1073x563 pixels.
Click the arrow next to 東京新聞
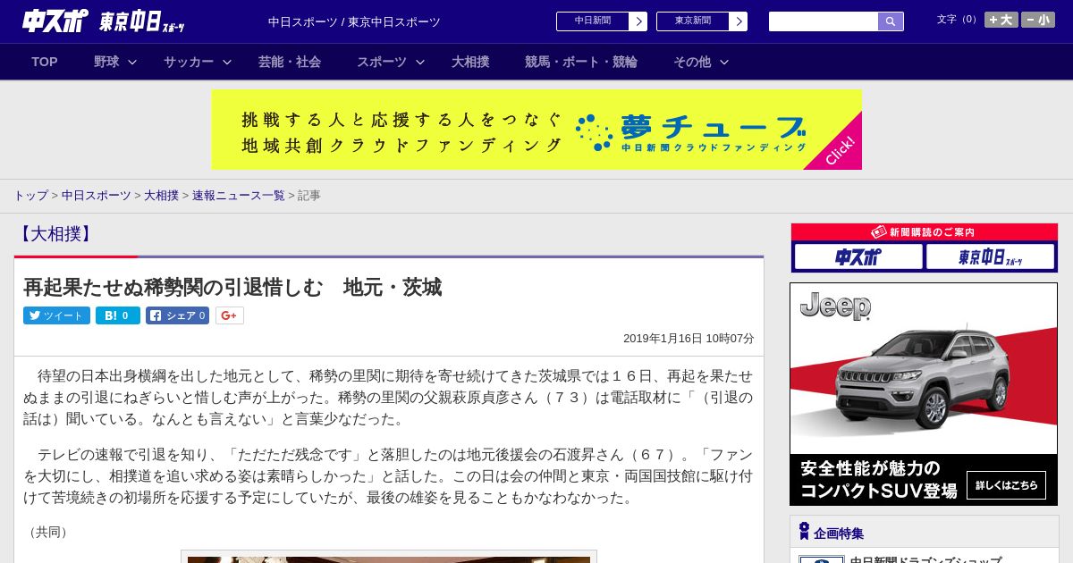coord(739,21)
